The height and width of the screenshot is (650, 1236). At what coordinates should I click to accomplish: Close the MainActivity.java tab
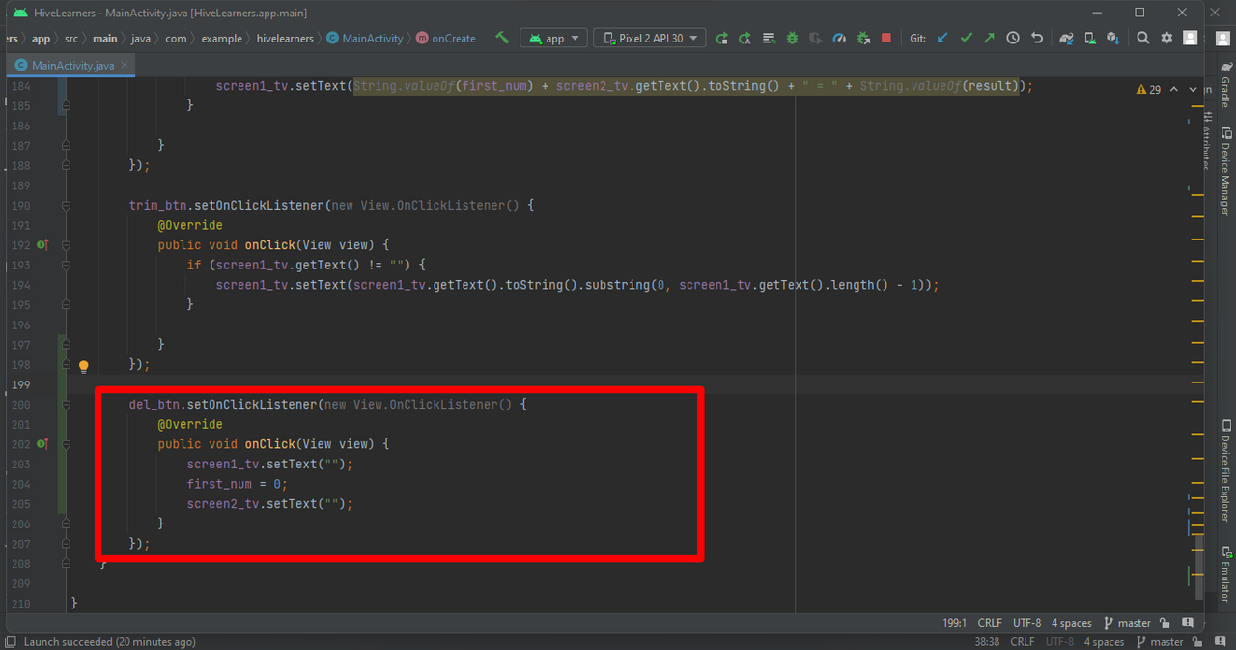125,65
